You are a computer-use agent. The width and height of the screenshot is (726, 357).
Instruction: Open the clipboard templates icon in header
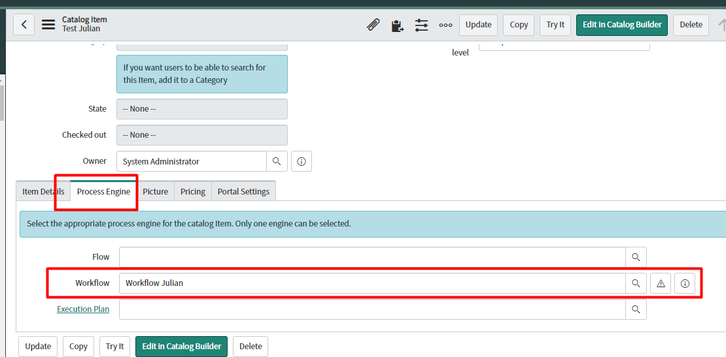pyautogui.click(x=397, y=25)
